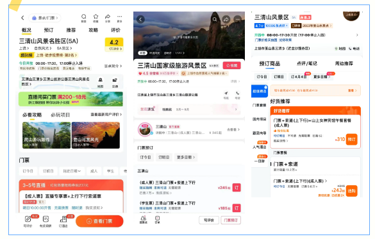Viewport: 375px width, 239px height.
Task: Tap search icon on 三清山风景名胜区(5A) page
Action: coord(84,17)
